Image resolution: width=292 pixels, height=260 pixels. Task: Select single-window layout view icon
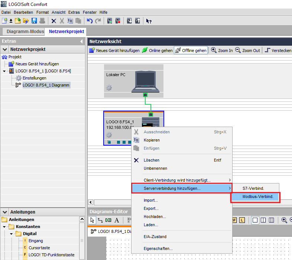point(255,220)
